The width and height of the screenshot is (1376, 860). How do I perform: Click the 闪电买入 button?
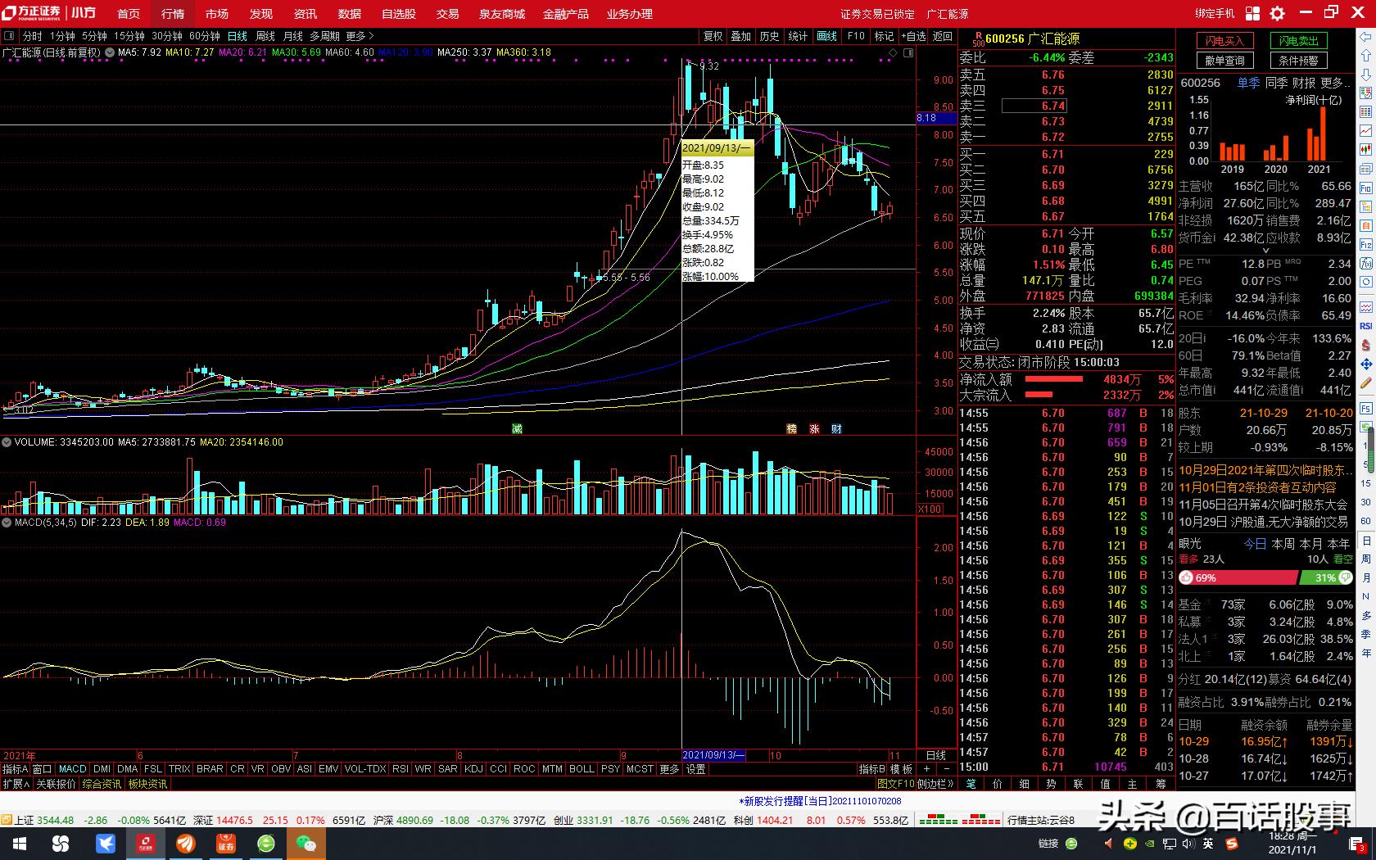(1224, 41)
